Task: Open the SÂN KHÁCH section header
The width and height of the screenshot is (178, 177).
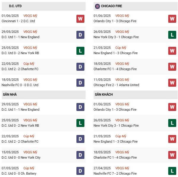Action: [x=104, y=94]
